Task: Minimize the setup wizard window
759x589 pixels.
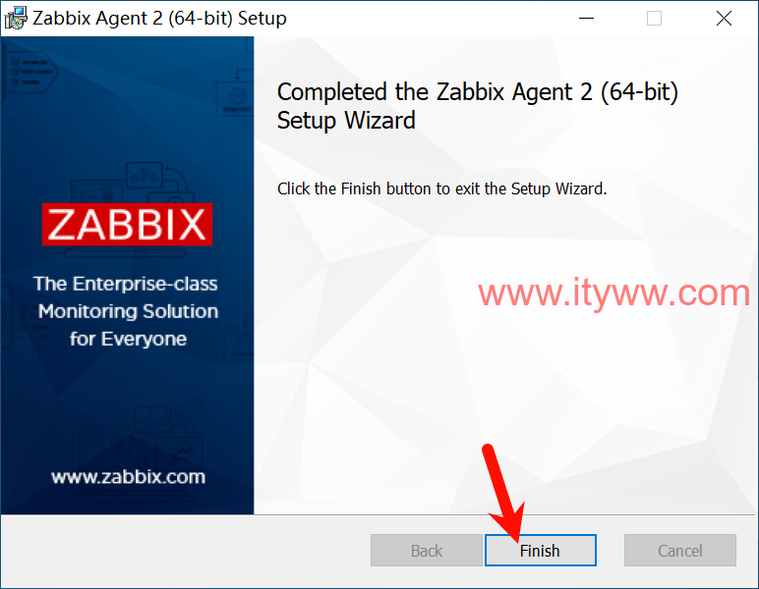Action: (x=586, y=19)
